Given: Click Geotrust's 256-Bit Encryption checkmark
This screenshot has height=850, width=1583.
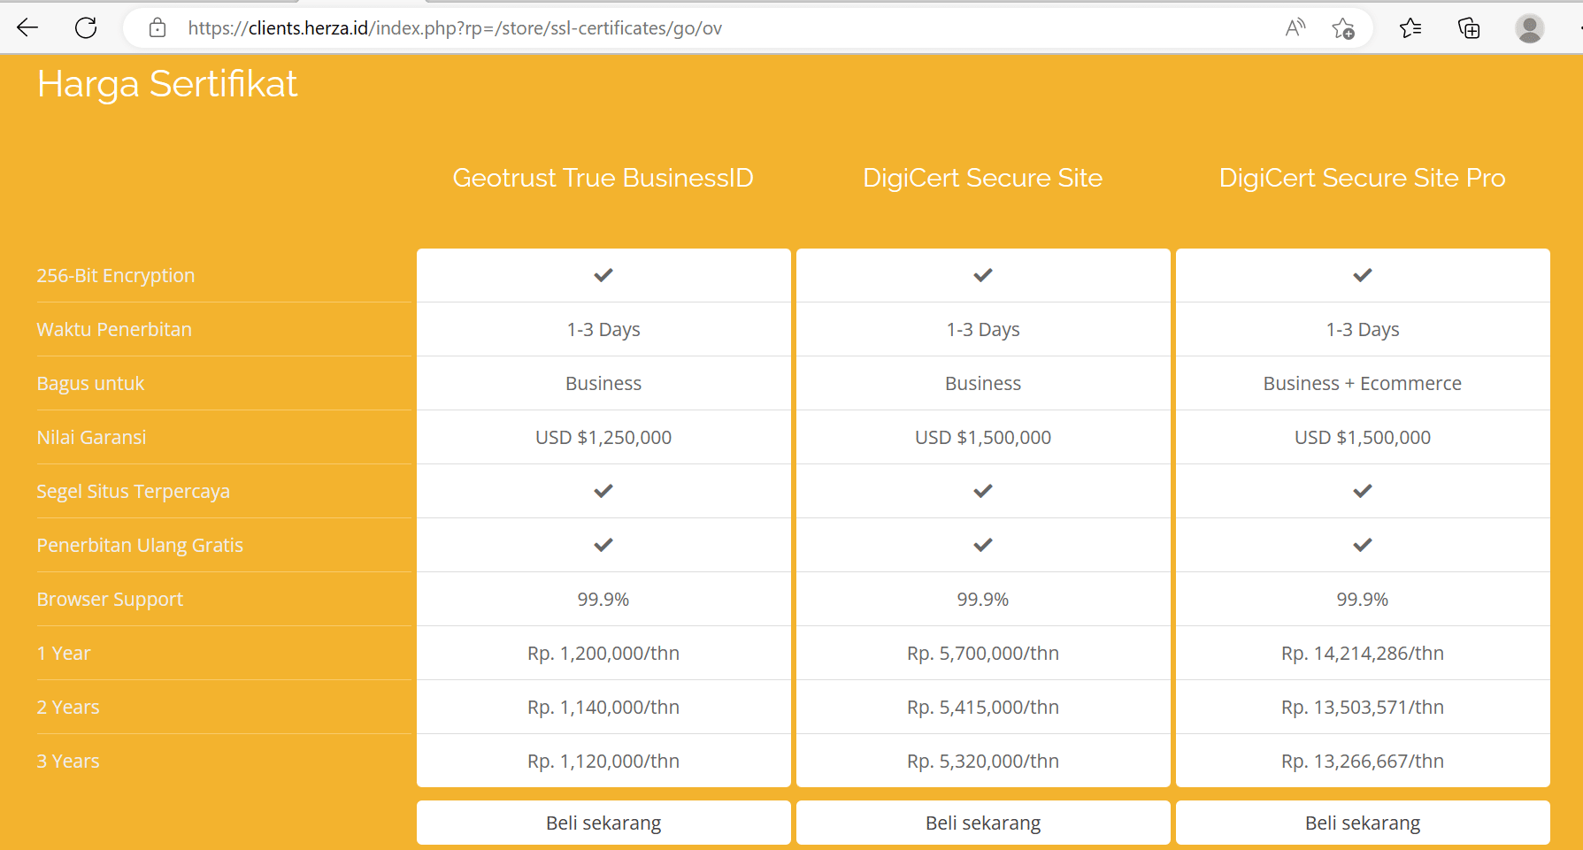Looking at the screenshot, I should [x=603, y=275].
